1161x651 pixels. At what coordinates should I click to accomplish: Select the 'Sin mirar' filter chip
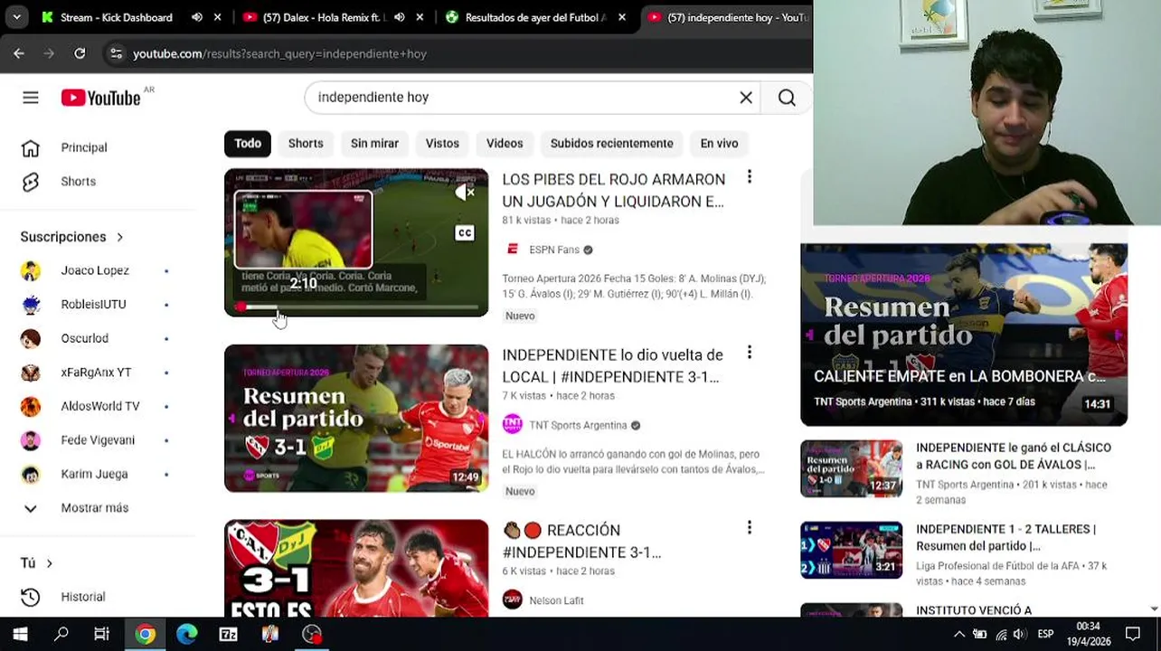pyautogui.click(x=374, y=144)
